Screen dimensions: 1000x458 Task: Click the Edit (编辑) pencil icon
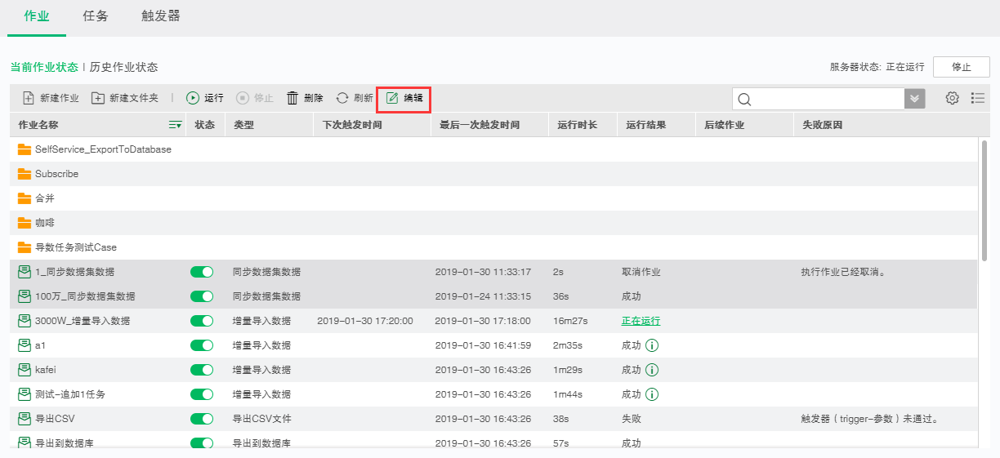pos(392,98)
